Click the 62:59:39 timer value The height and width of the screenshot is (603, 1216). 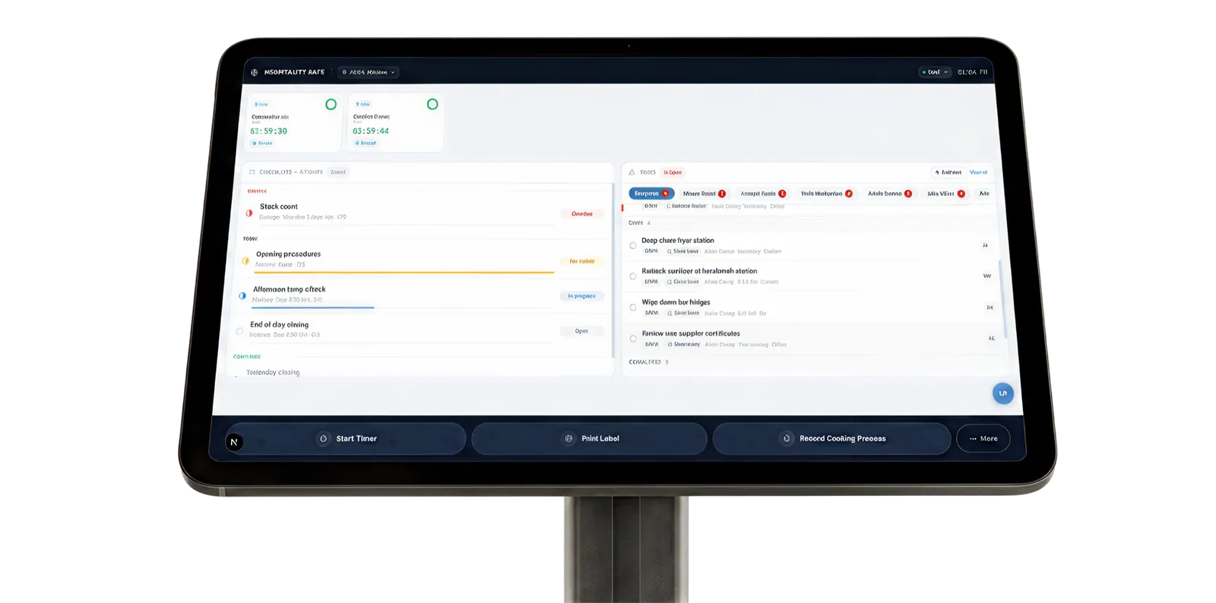(269, 131)
